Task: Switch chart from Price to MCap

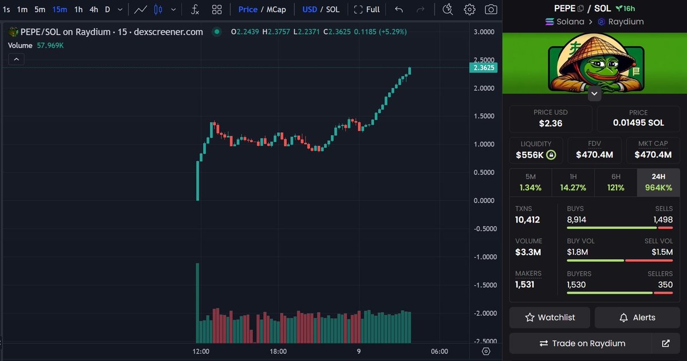Action: (277, 10)
